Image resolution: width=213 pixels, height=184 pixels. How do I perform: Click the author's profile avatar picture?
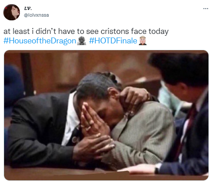coord(12,12)
